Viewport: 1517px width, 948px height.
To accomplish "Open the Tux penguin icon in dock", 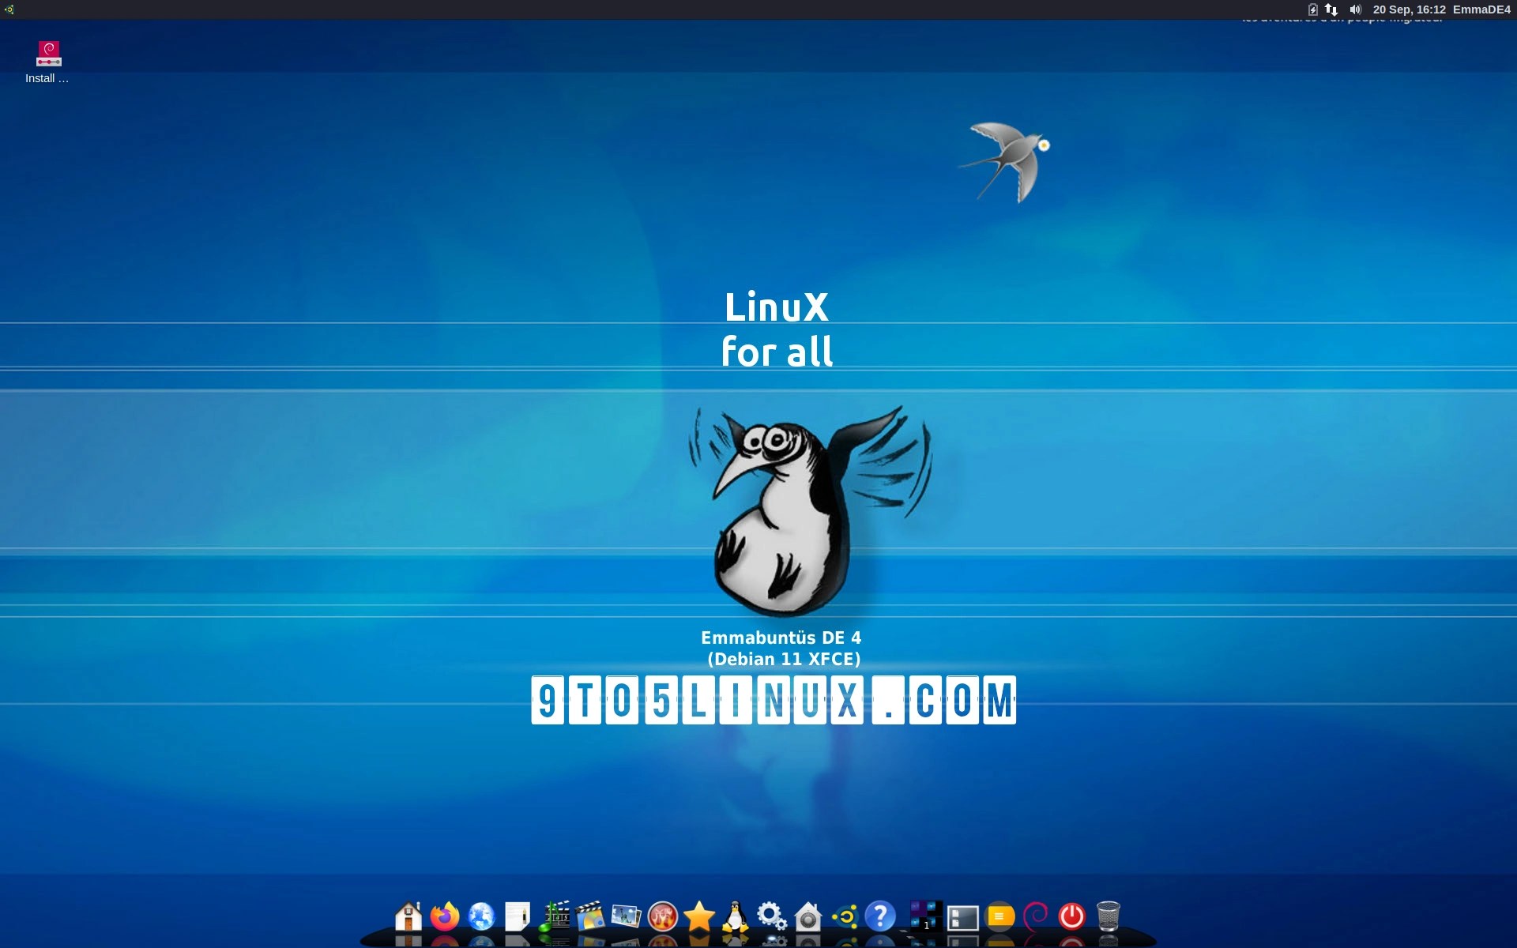I will [x=736, y=916].
